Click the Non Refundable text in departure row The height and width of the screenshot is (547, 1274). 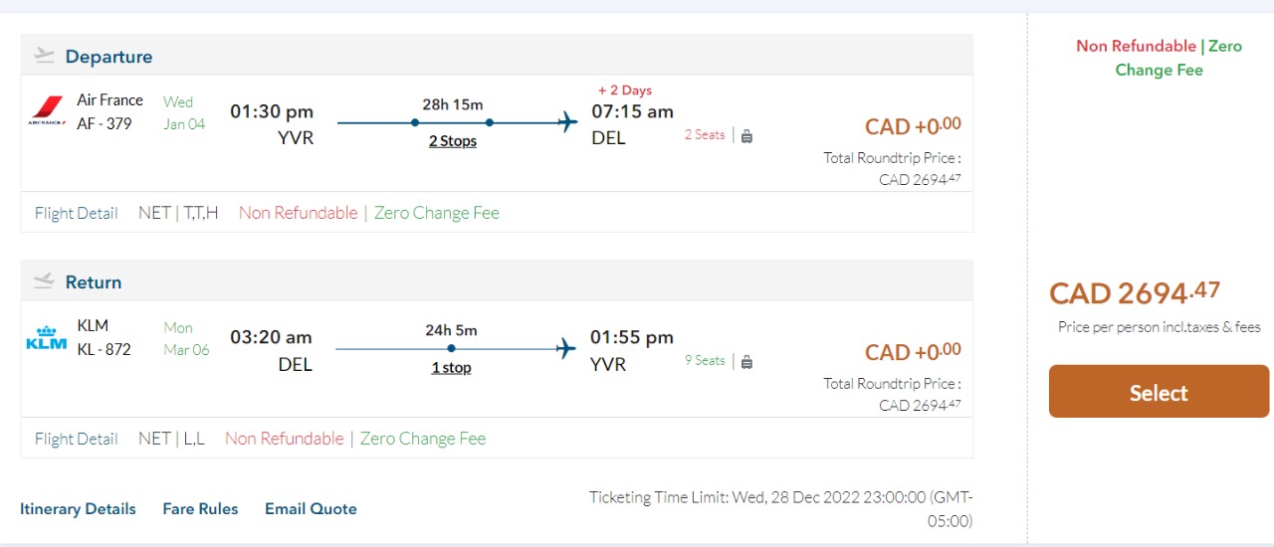pos(298,213)
